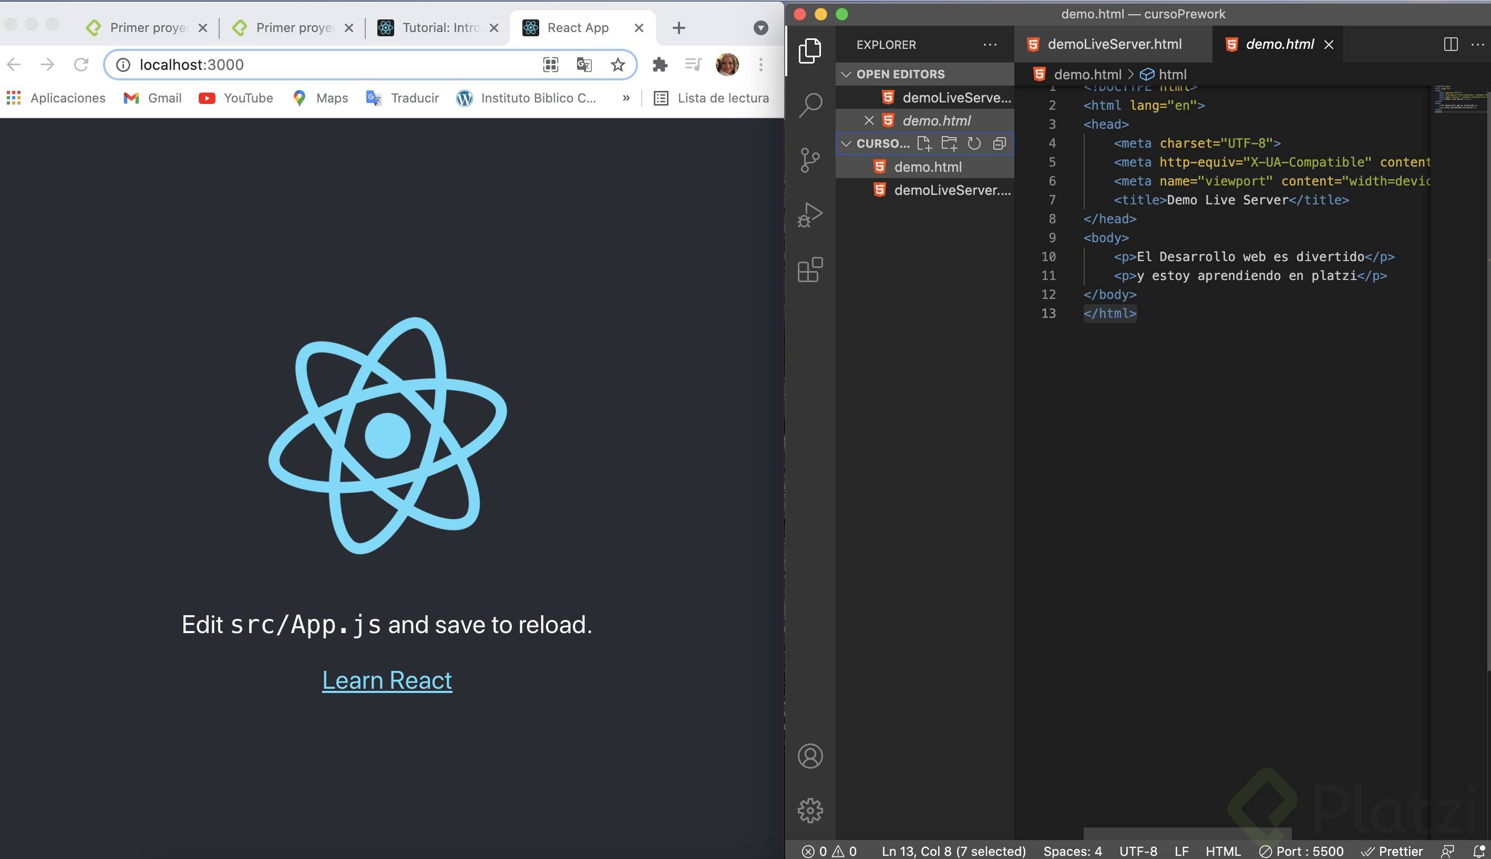The width and height of the screenshot is (1491, 859).
Task: Click the Split Editor Right icon
Action: tap(1451, 44)
